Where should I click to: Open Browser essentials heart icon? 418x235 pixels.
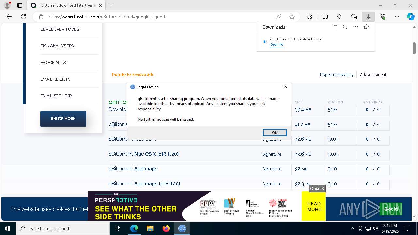pos(383,17)
